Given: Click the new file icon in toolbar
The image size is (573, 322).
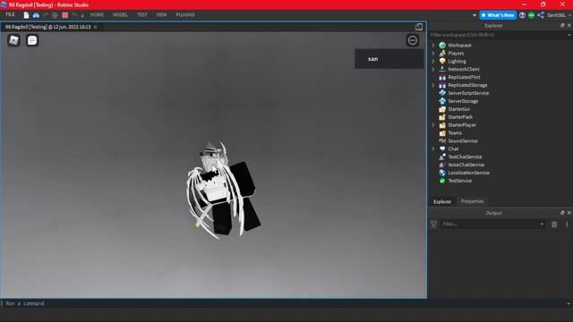Looking at the screenshot, I should pyautogui.click(x=26, y=15).
